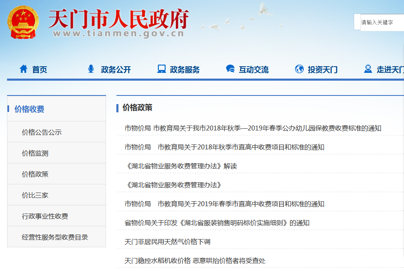Open 价格监测 in the sidebar
The width and height of the screenshot is (404, 272).
(x=35, y=153)
